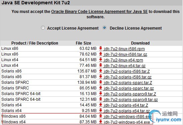This screenshot has height=125, width=183.
Task: Click red download arrow for linux-i586.rpm
Action: click(100, 48)
